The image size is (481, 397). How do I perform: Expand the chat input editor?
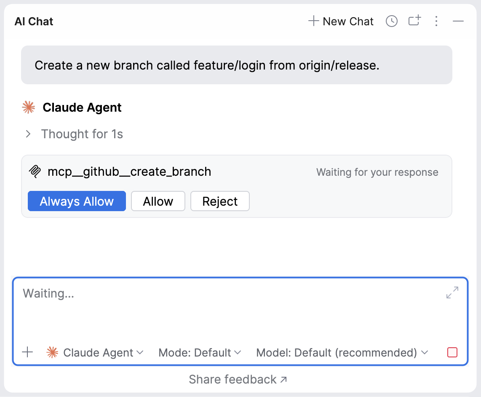click(452, 292)
